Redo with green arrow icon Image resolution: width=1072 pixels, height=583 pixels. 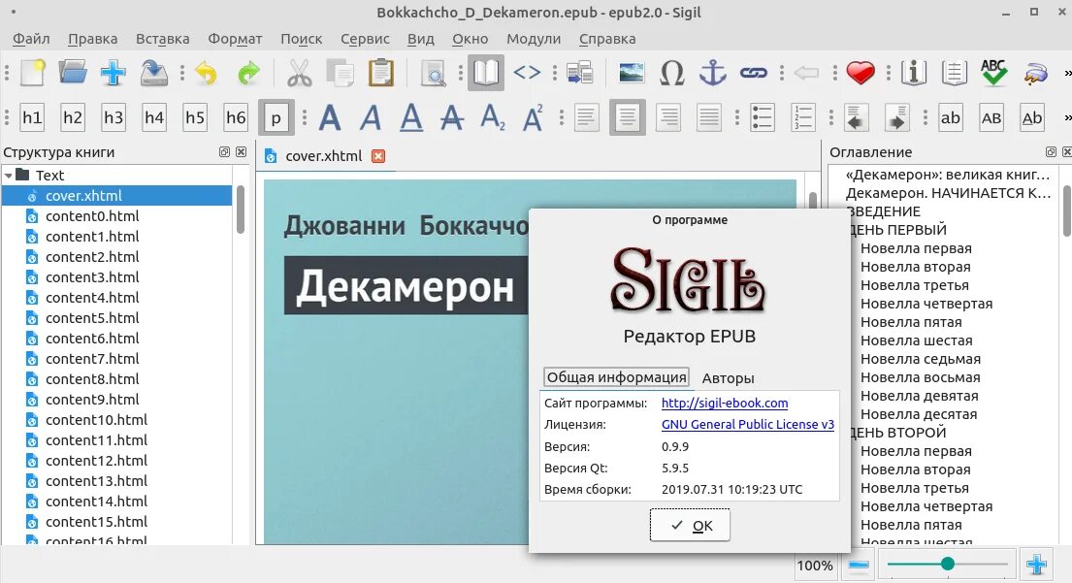click(248, 73)
